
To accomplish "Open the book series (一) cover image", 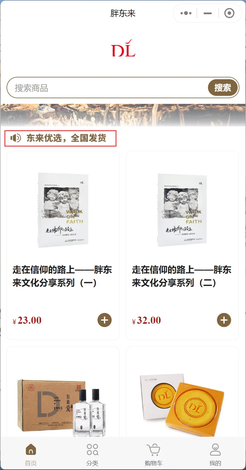I will tap(63, 210).
